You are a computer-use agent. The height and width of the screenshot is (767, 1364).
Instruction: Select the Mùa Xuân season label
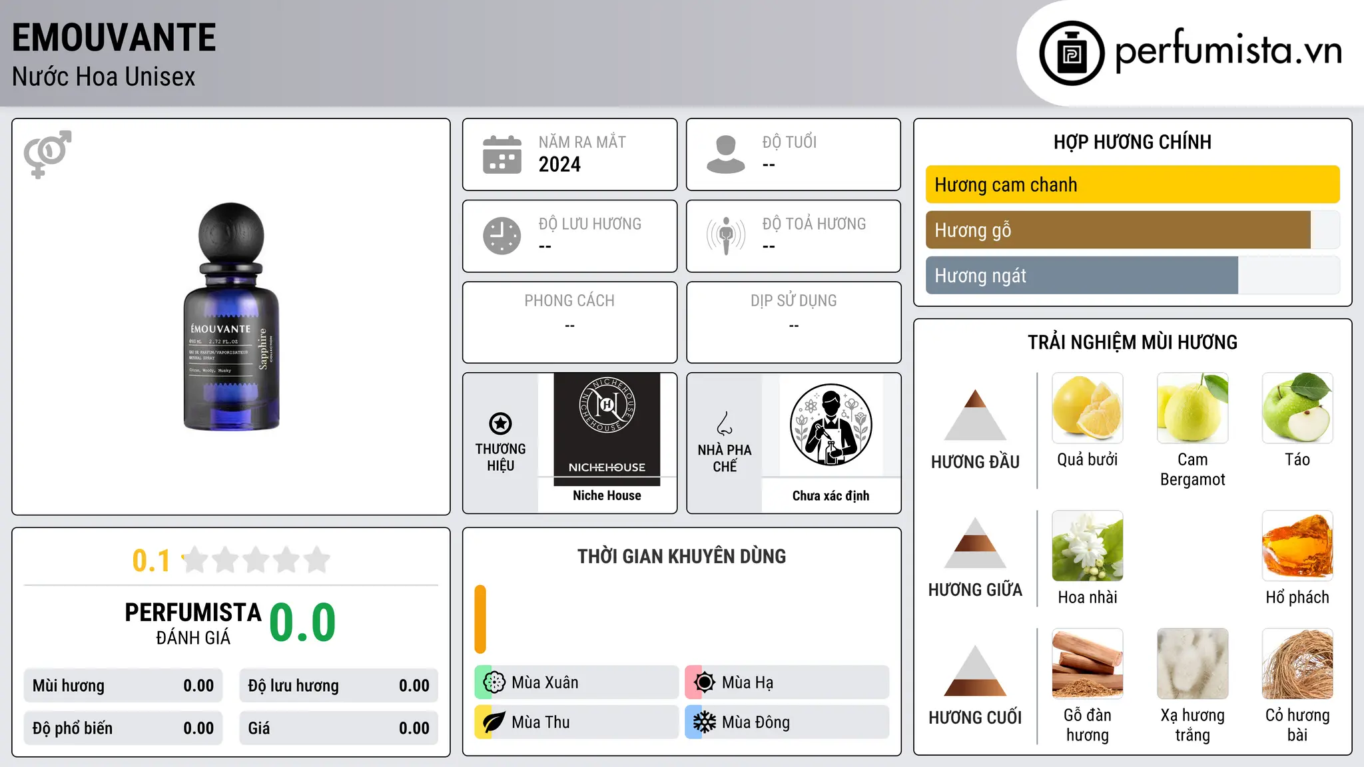(x=545, y=682)
